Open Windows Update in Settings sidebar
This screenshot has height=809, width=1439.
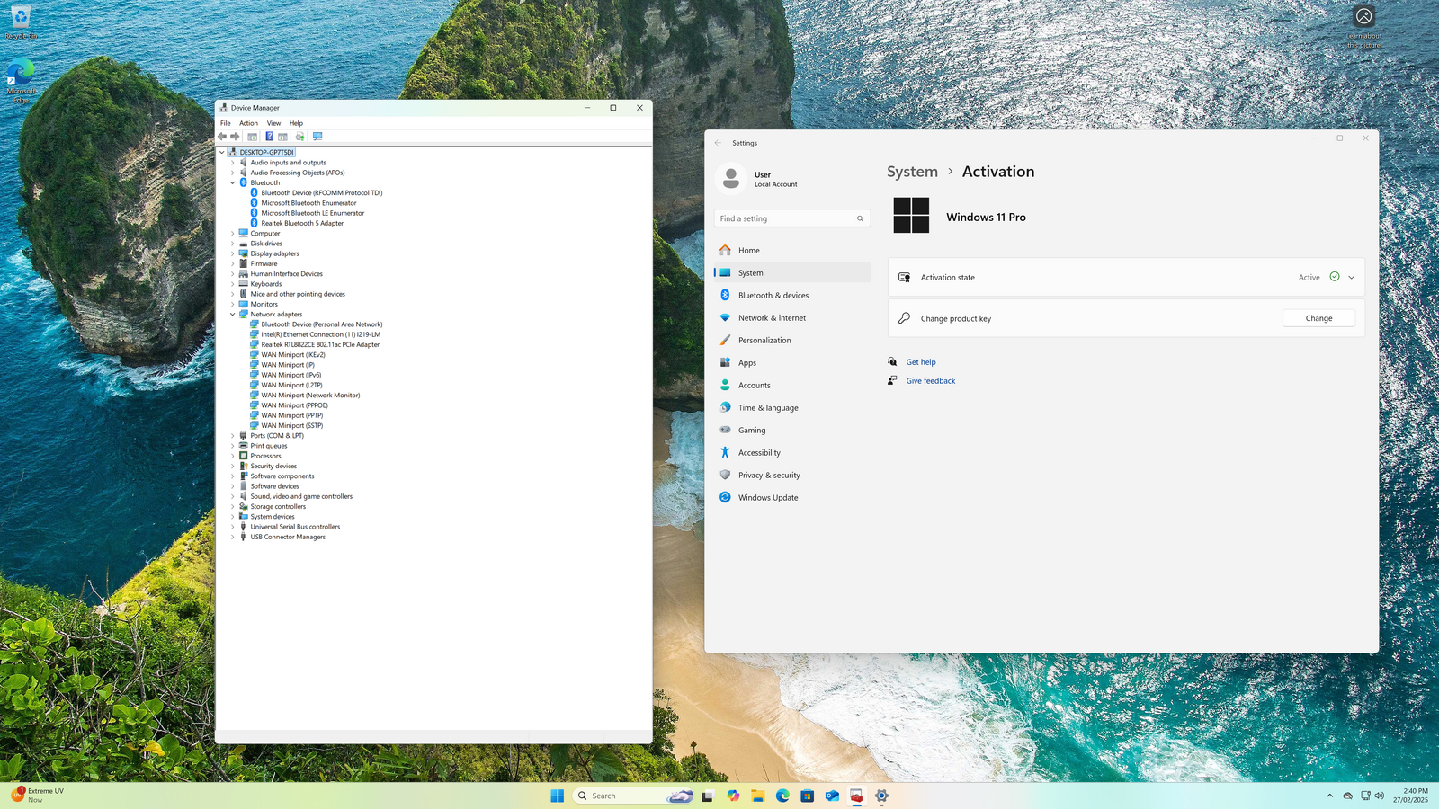tap(792, 498)
